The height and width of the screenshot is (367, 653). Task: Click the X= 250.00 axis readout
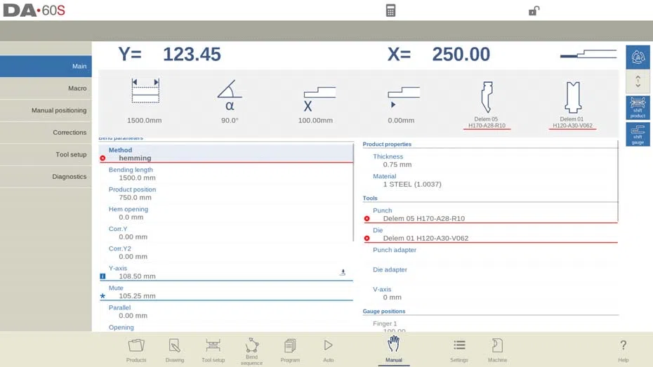pos(439,54)
